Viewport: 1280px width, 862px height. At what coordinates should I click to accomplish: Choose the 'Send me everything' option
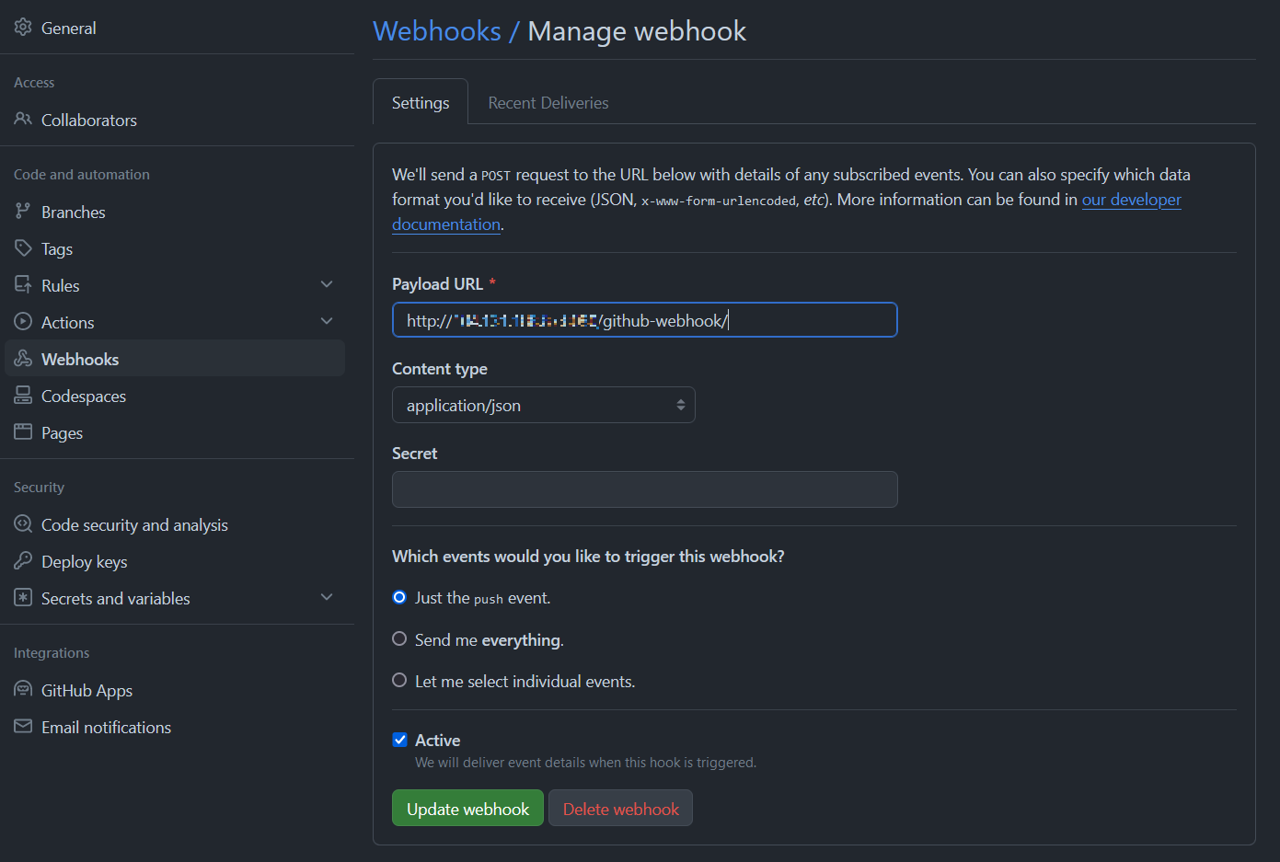pos(399,639)
